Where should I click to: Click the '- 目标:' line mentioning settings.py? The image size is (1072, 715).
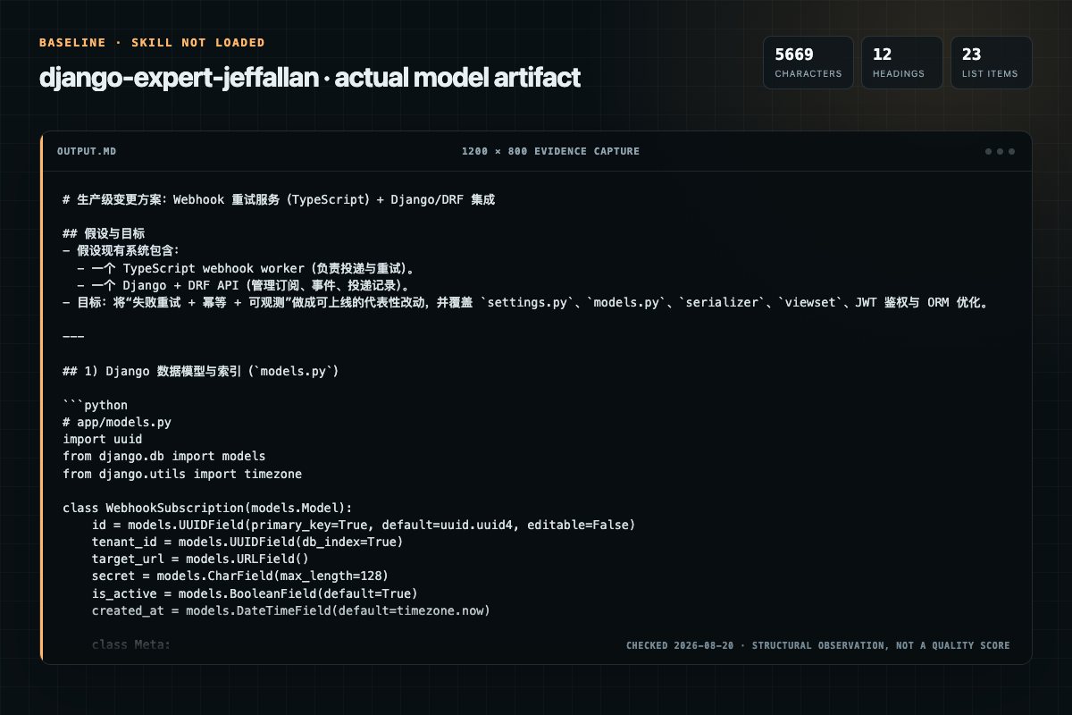pyautogui.click(x=525, y=302)
